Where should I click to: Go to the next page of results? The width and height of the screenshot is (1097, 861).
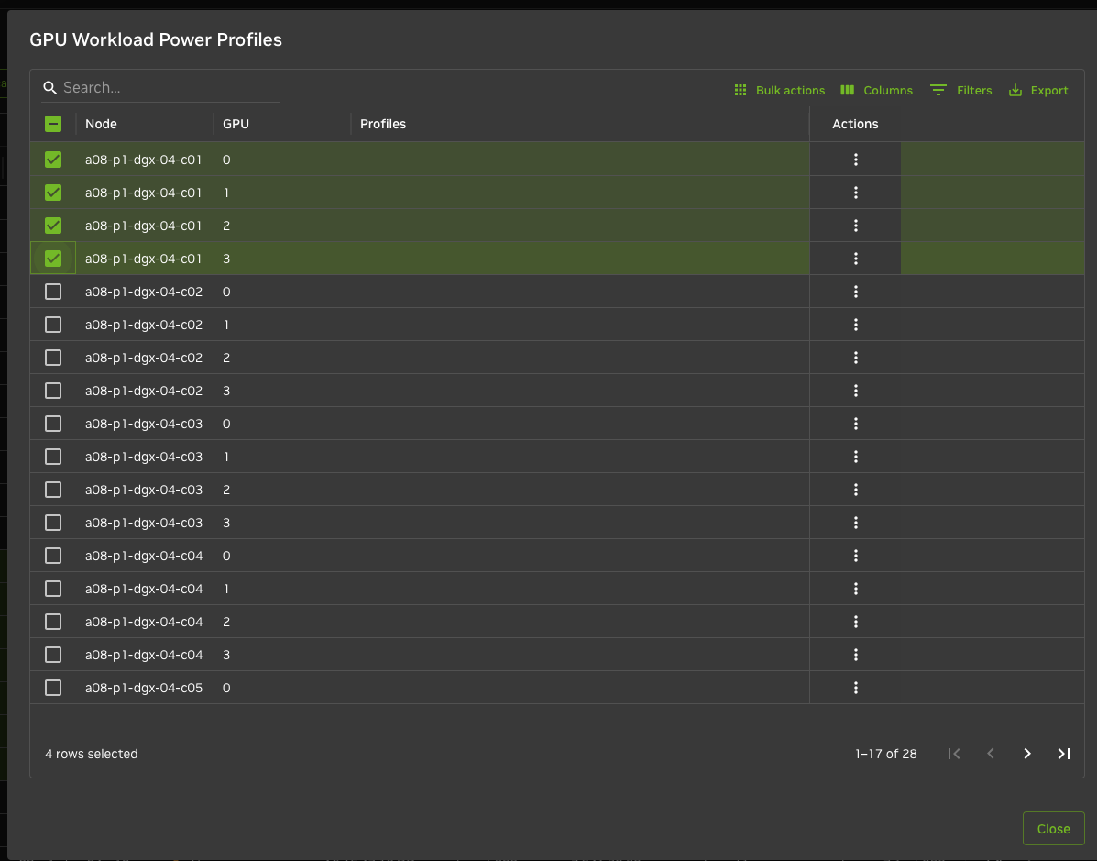(x=1026, y=754)
